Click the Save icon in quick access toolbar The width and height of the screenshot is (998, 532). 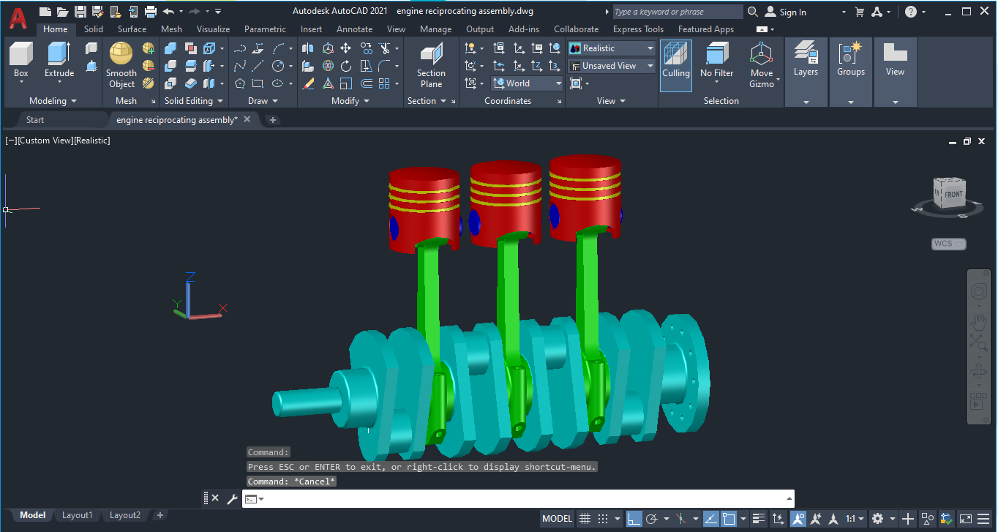pos(80,11)
